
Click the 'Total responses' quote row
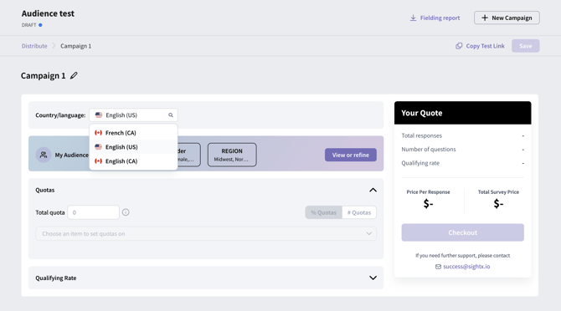tap(462, 135)
